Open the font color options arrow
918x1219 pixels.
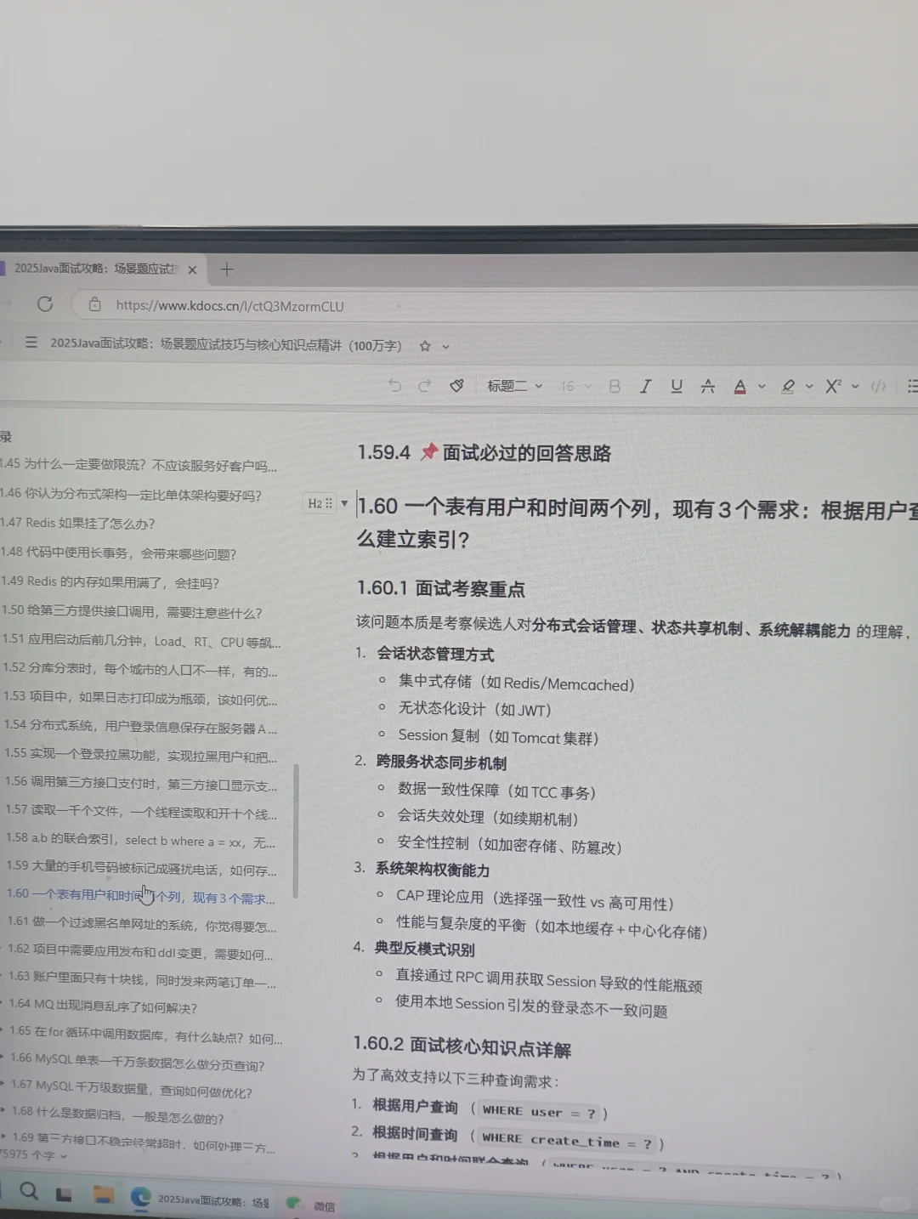762,387
